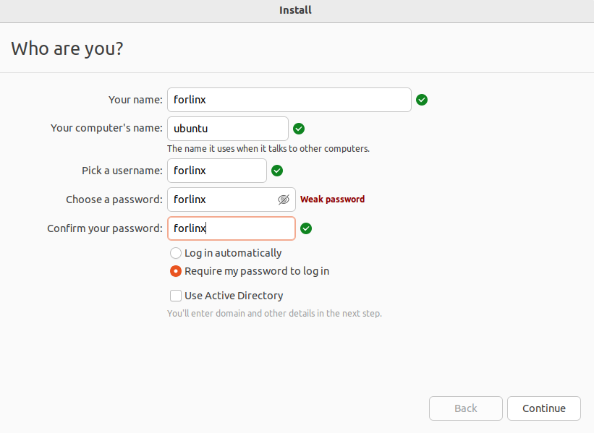Click the Back button

point(465,408)
